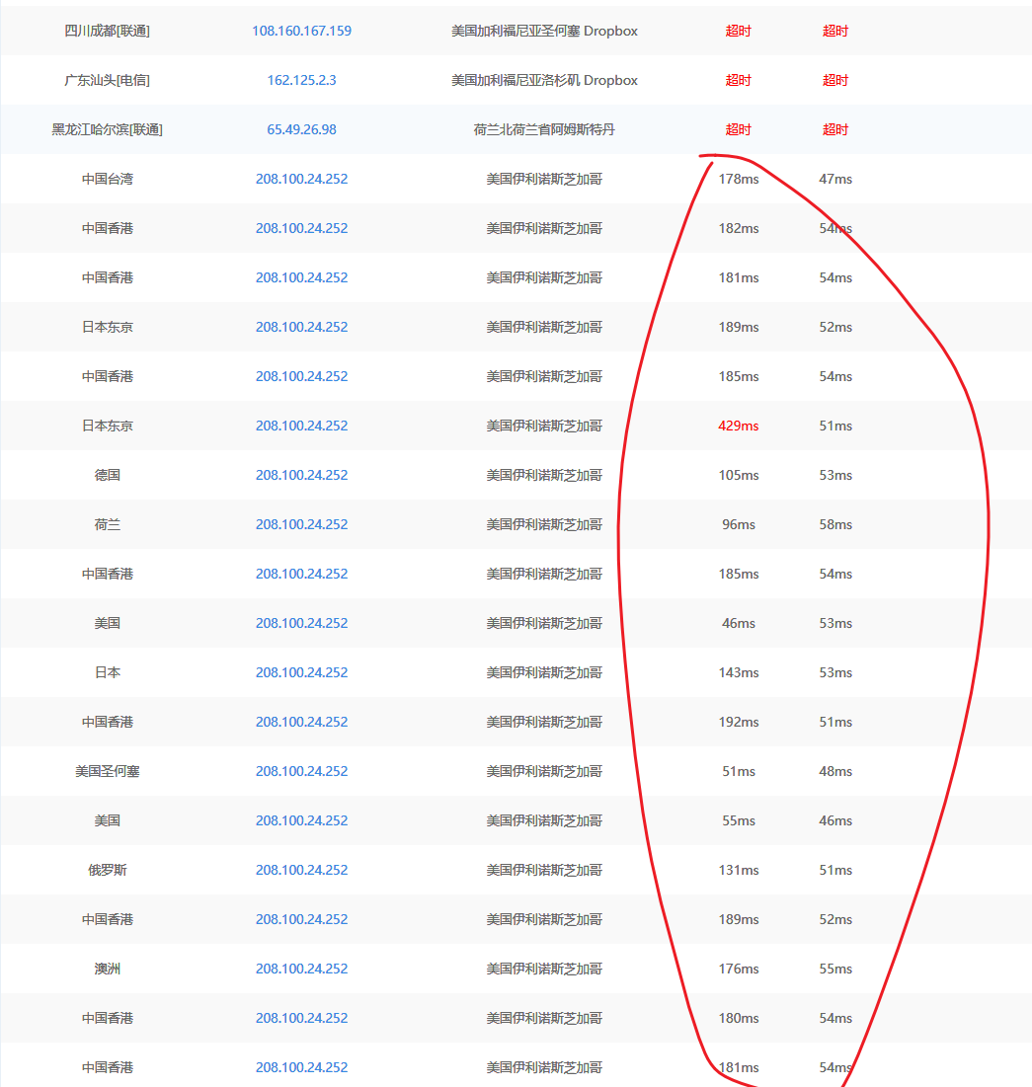The width and height of the screenshot is (1032, 1087).
Task: Click the IP link in the 澳洲 row
Action: pyautogui.click(x=301, y=969)
